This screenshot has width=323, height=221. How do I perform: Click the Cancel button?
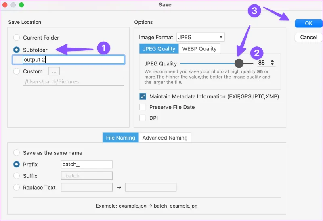[308, 37]
